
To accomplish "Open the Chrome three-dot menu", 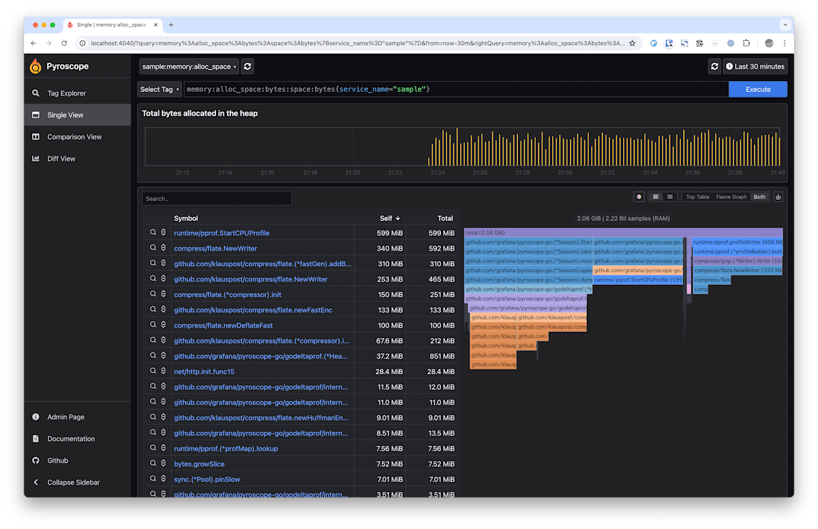I will tap(785, 43).
